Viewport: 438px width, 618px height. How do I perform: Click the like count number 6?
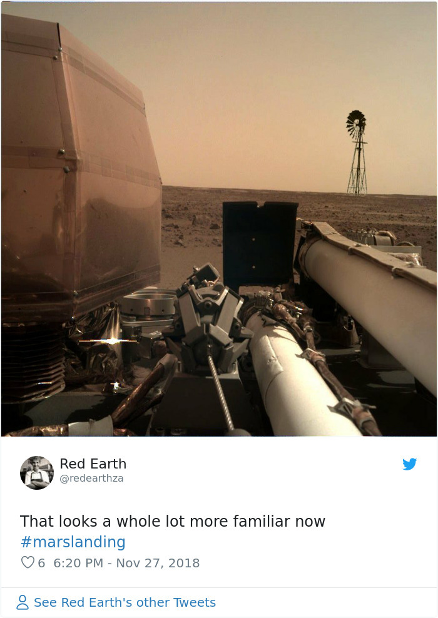41,563
